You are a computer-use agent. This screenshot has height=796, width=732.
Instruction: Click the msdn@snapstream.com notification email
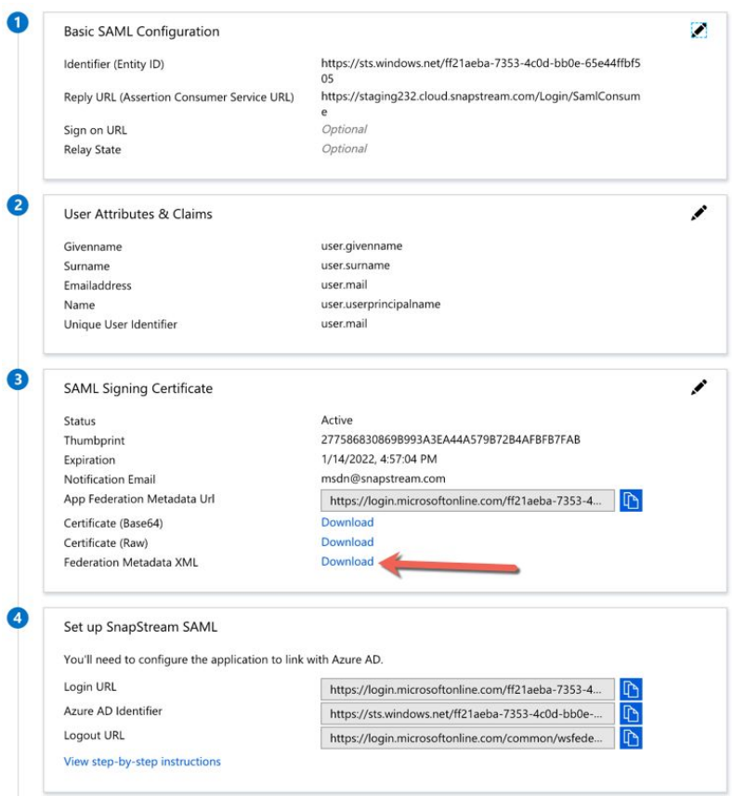coord(384,478)
